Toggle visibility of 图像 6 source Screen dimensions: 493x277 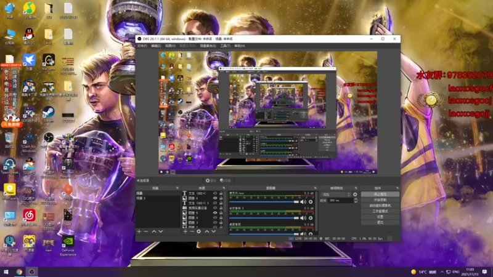coord(215,198)
